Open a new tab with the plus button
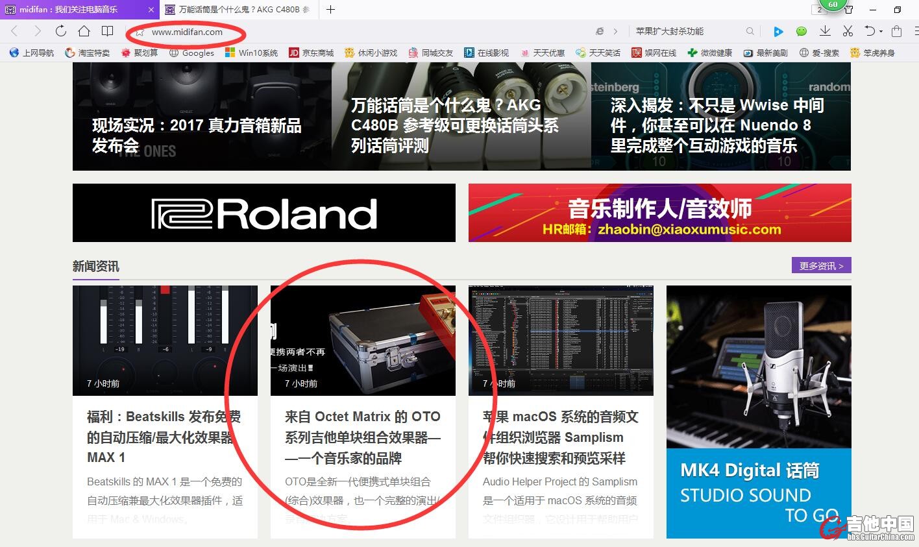Viewport: 919px width, 547px height. [x=330, y=9]
